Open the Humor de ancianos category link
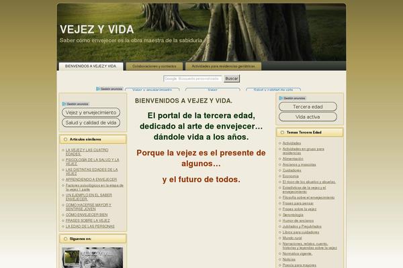403x268 pixels. coord(297,219)
